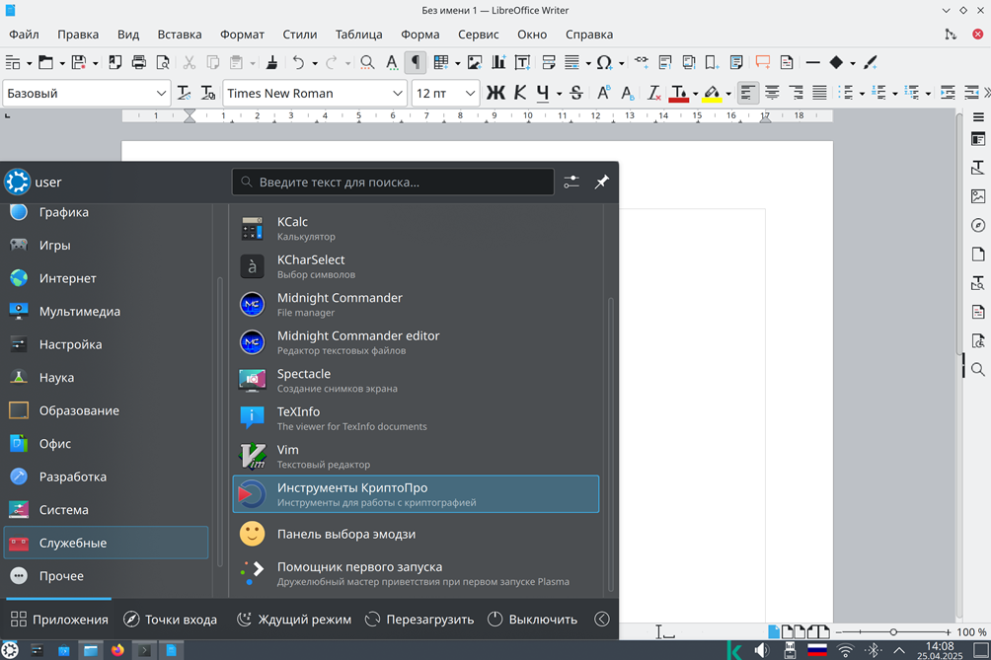Apply the yellow highlight color swatch button

point(712,94)
